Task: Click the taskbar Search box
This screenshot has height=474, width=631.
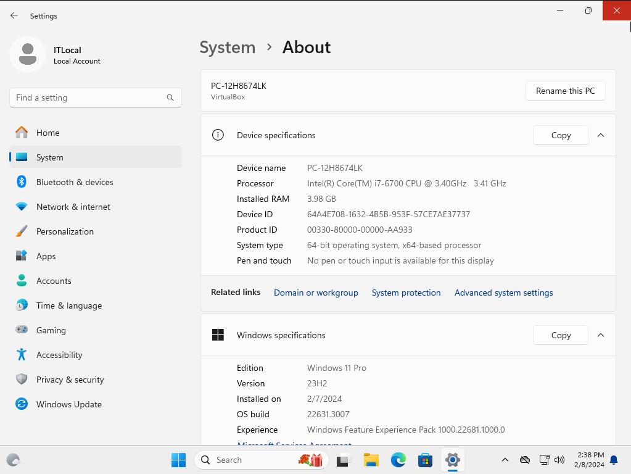Action: click(x=262, y=460)
